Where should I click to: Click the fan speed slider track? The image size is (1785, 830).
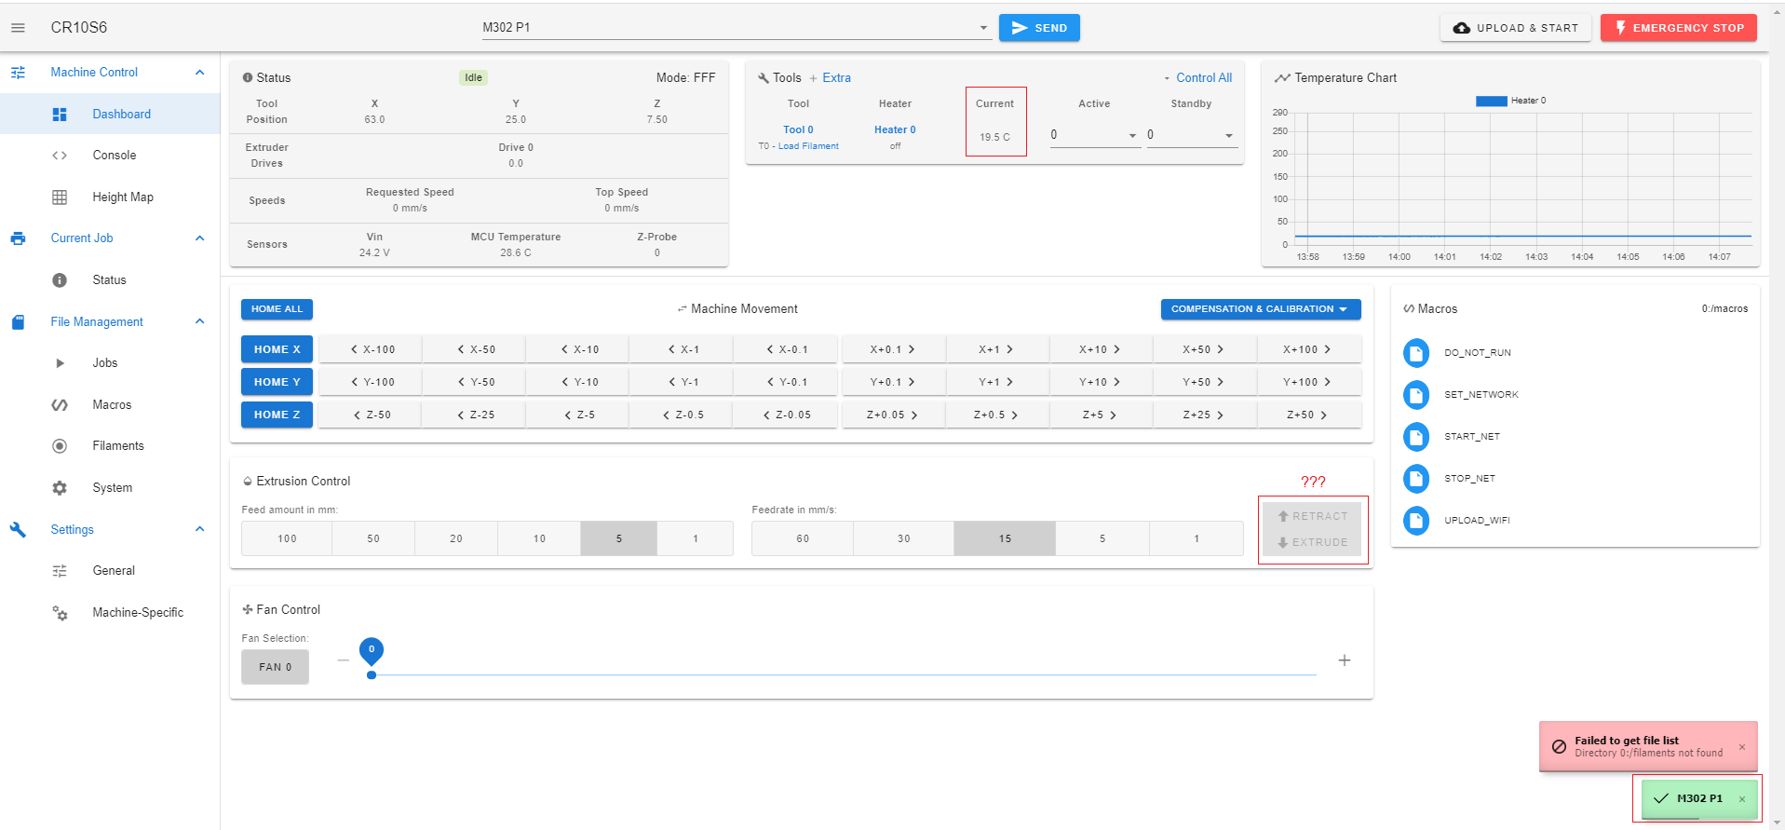click(x=844, y=675)
